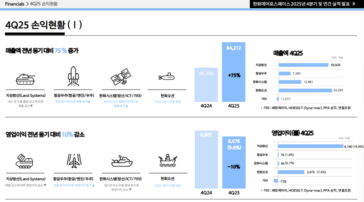Click the submarine icon for 한화오션
Viewport: 364px width, 202px height.
pyautogui.click(x=167, y=76)
